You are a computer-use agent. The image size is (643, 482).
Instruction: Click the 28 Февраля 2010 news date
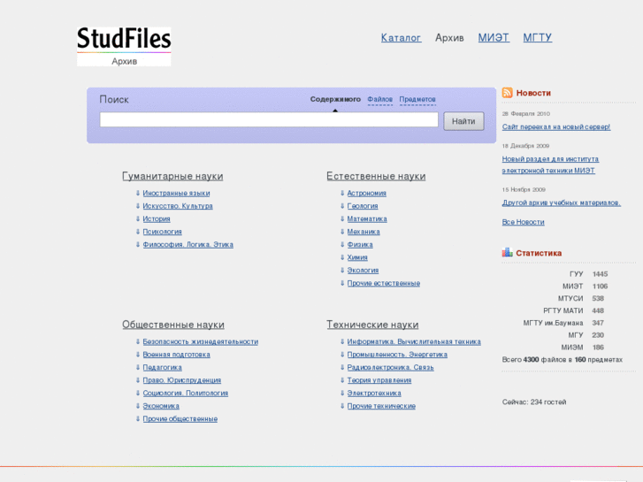point(526,113)
